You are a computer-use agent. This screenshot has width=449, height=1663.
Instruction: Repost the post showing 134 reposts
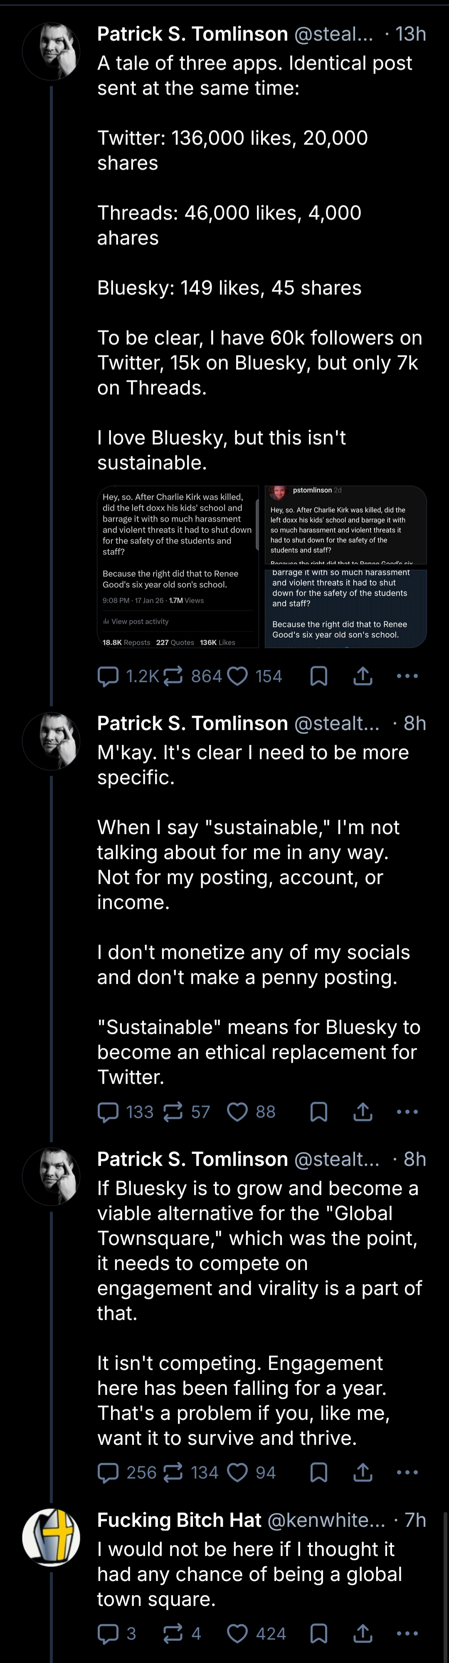coord(191,1472)
